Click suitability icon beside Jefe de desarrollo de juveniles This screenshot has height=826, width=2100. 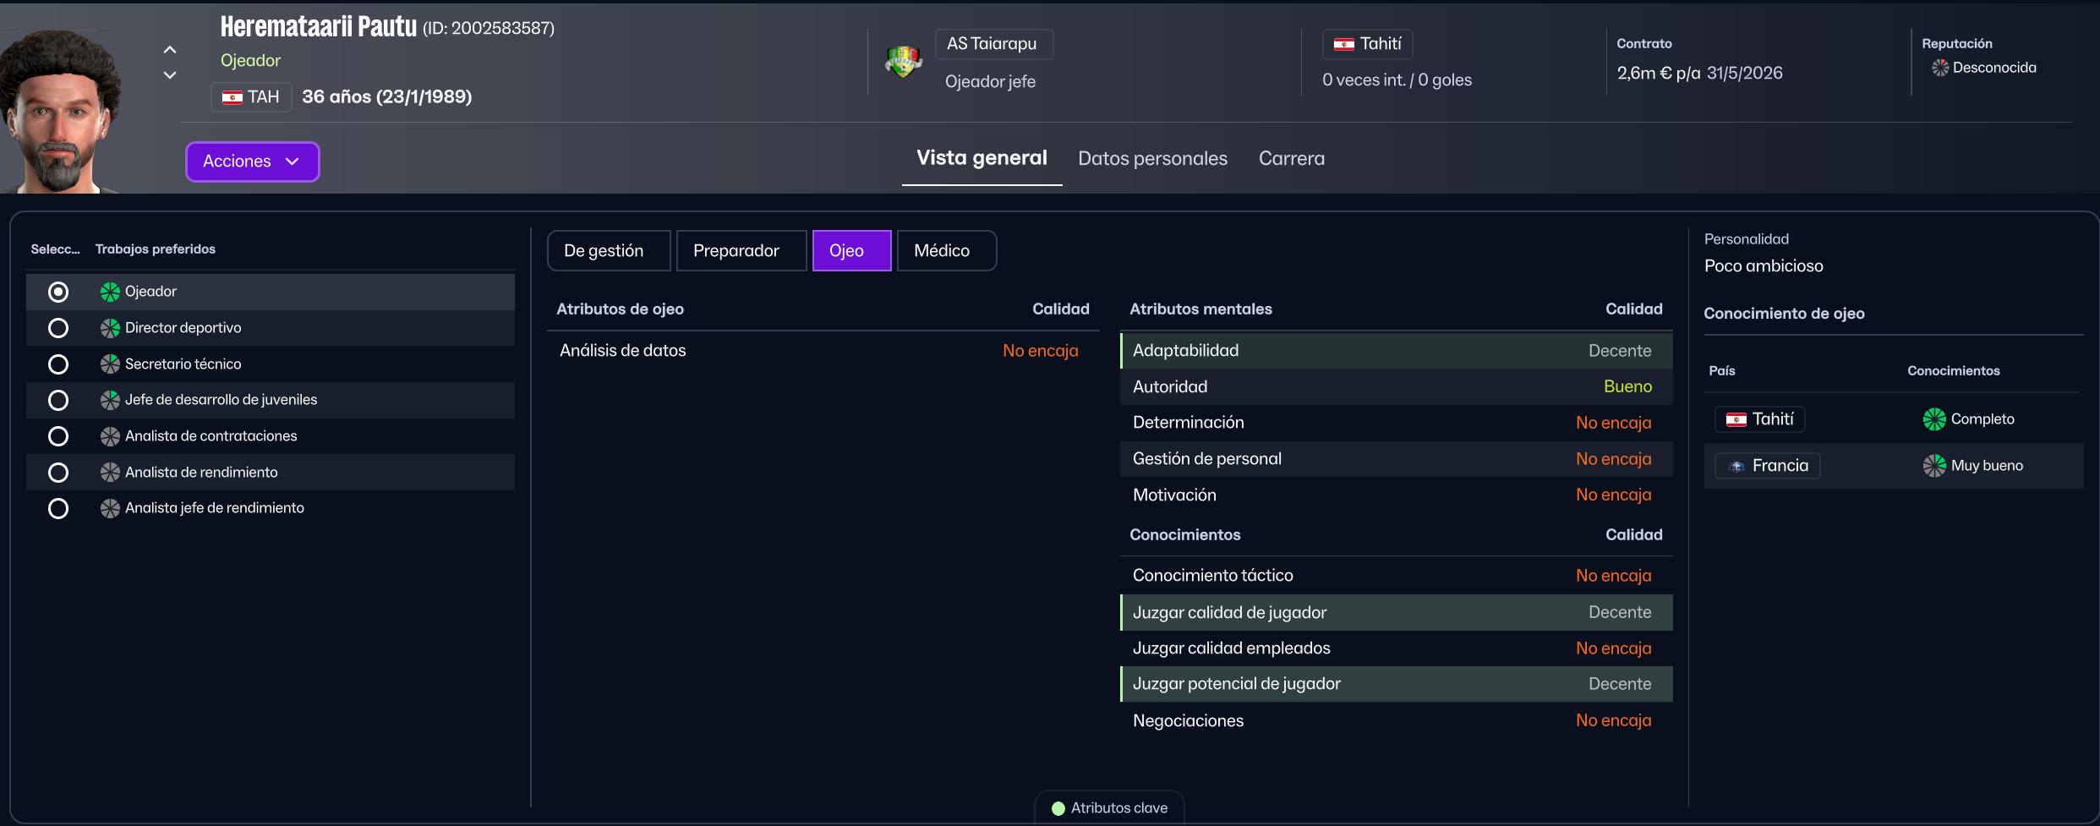[x=110, y=400]
